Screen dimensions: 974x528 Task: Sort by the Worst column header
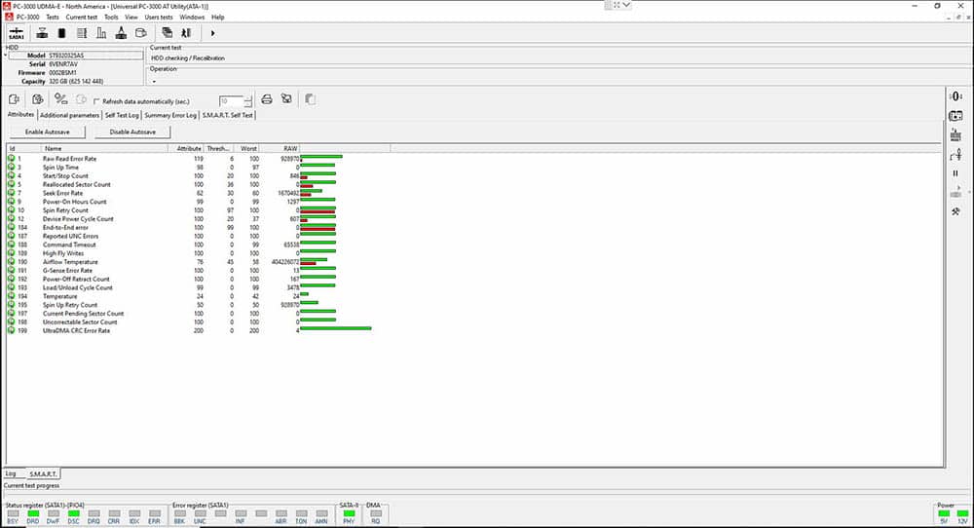click(247, 148)
